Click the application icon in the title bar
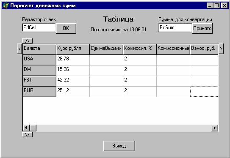The width and height of the screenshot is (230, 158). (6, 5)
